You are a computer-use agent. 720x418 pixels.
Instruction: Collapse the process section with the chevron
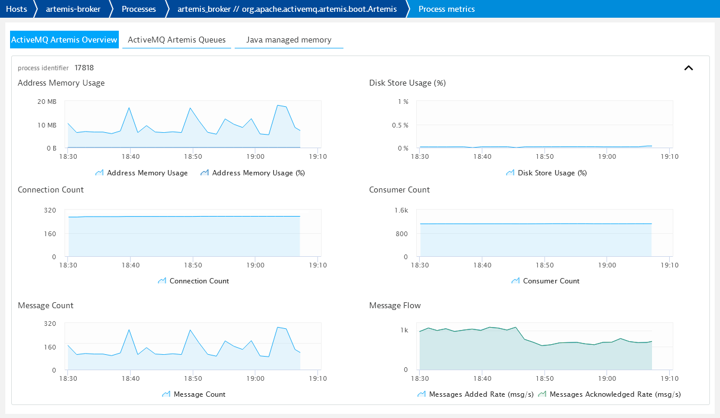coord(688,68)
